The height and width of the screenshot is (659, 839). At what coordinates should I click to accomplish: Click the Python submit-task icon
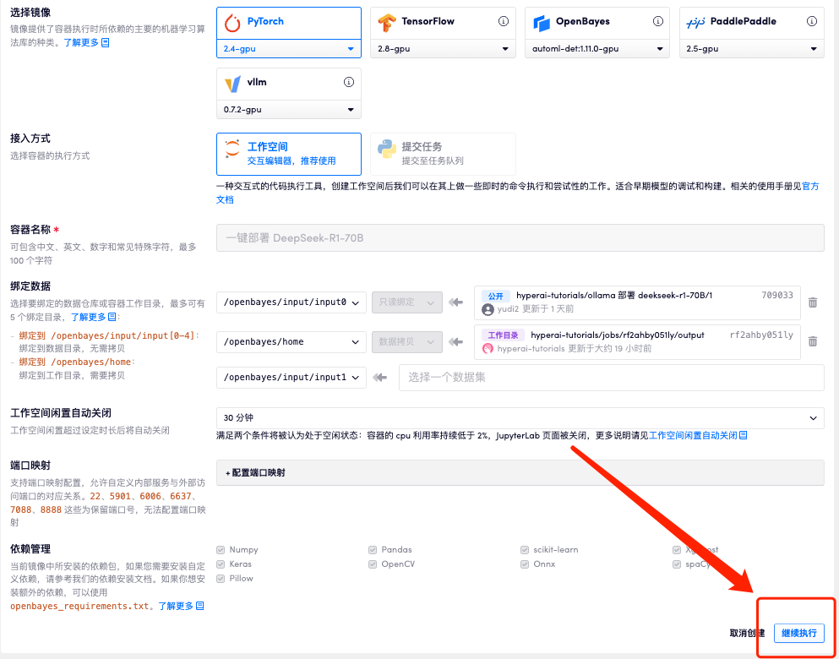(386, 150)
